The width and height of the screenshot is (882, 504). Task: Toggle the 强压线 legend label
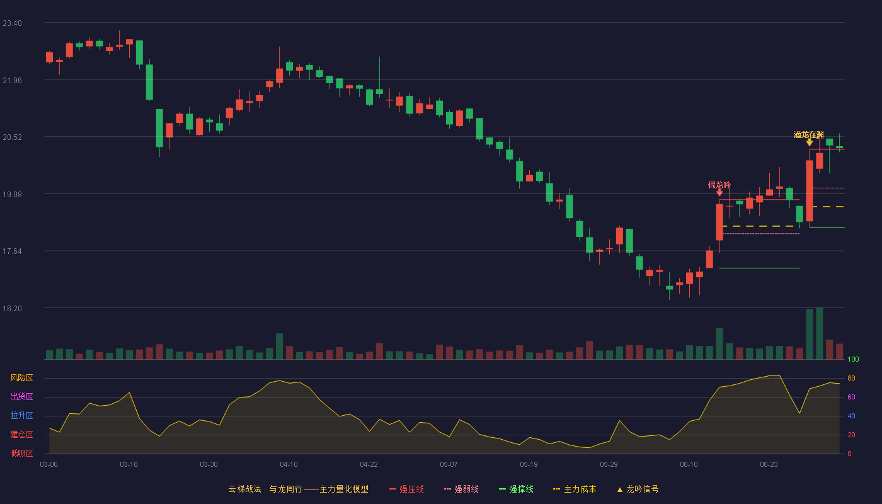point(411,490)
